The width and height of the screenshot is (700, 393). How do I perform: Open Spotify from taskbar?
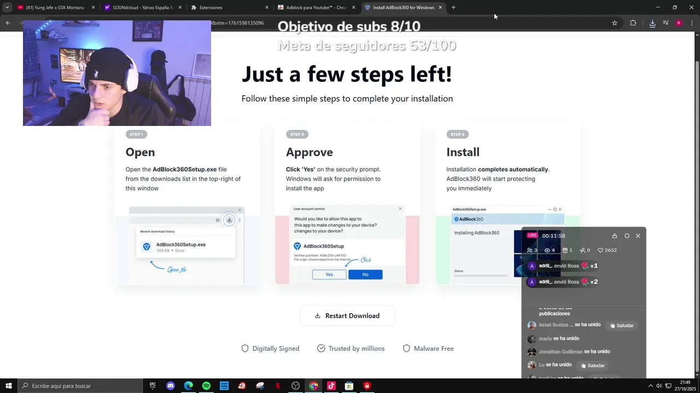point(206,386)
